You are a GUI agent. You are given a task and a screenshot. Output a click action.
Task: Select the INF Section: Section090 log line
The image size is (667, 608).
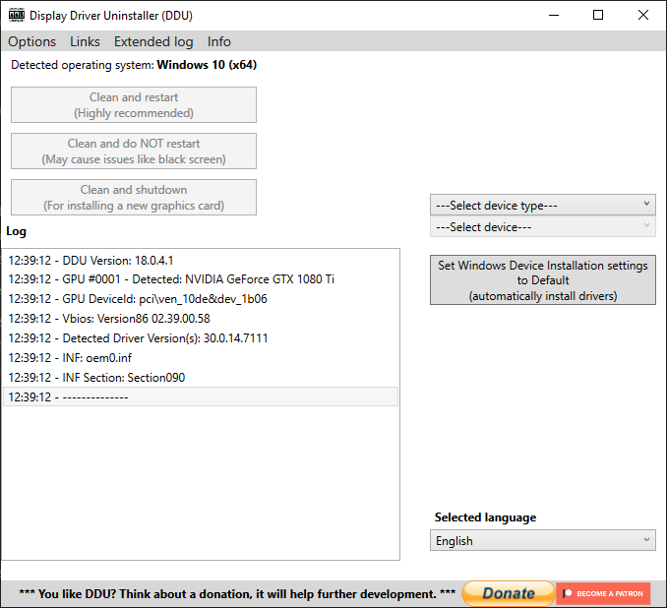(x=201, y=378)
